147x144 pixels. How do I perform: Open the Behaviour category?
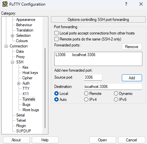24,25
